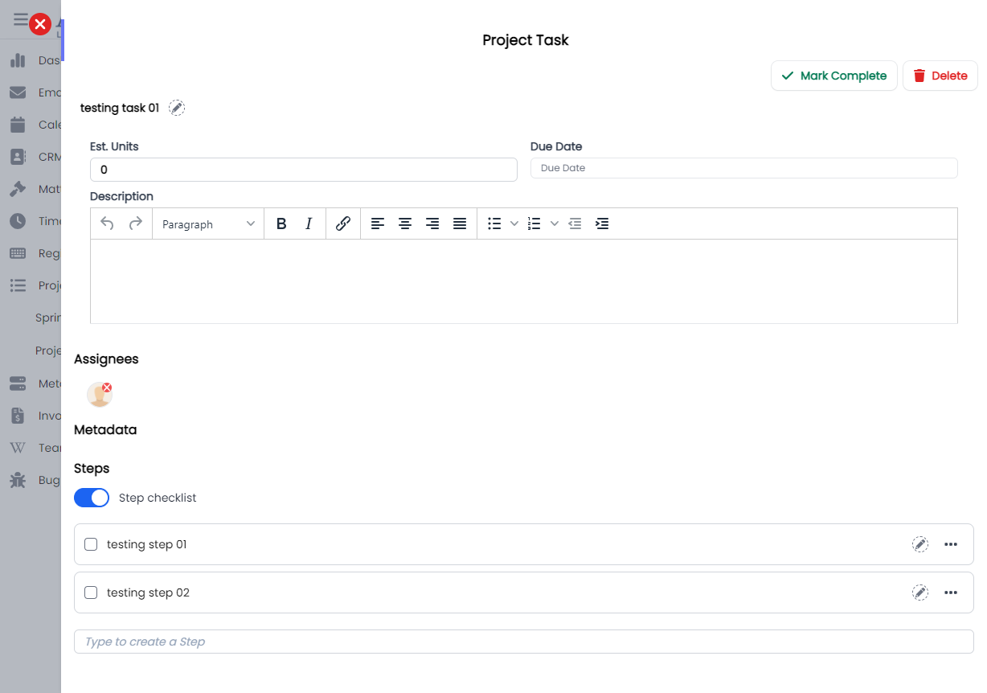The height and width of the screenshot is (693, 987).
Task: Turn off the Step checklist switch
Action: click(92, 498)
